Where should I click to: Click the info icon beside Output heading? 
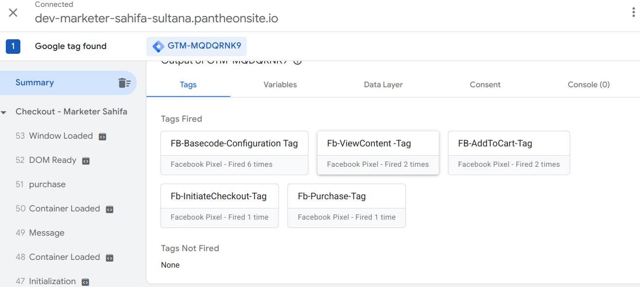point(298,62)
